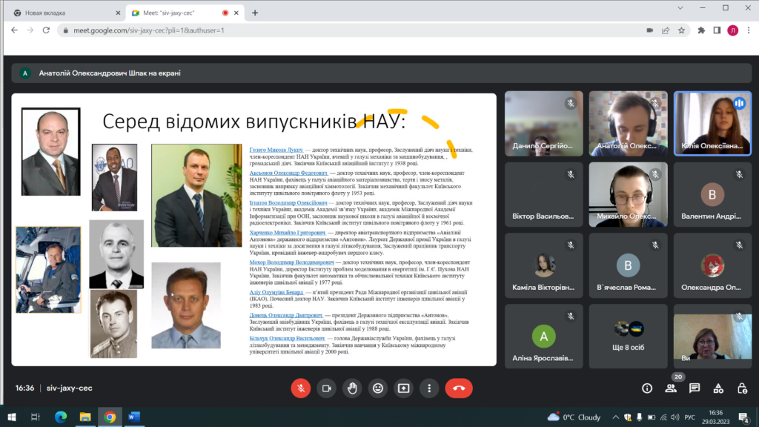The height and width of the screenshot is (427, 759).
Task: Open the in-call chat panel
Action: 695,388
